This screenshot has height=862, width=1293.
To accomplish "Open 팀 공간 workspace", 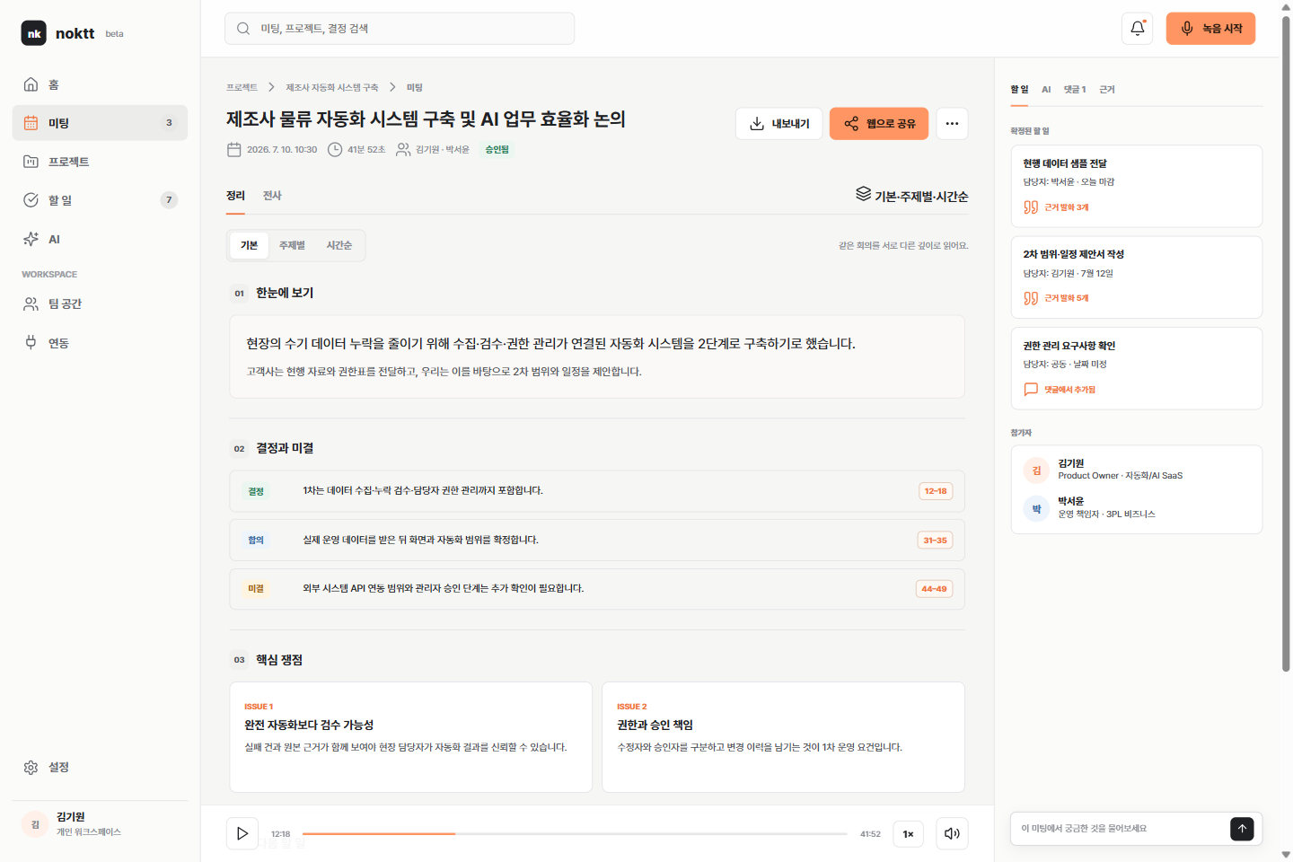I will pyautogui.click(x=100, y=303).
